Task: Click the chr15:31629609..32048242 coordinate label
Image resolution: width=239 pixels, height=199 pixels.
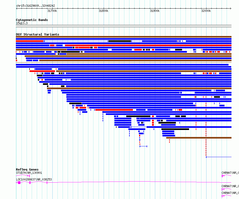Action: pyautogui.click(x=35, y=6)
